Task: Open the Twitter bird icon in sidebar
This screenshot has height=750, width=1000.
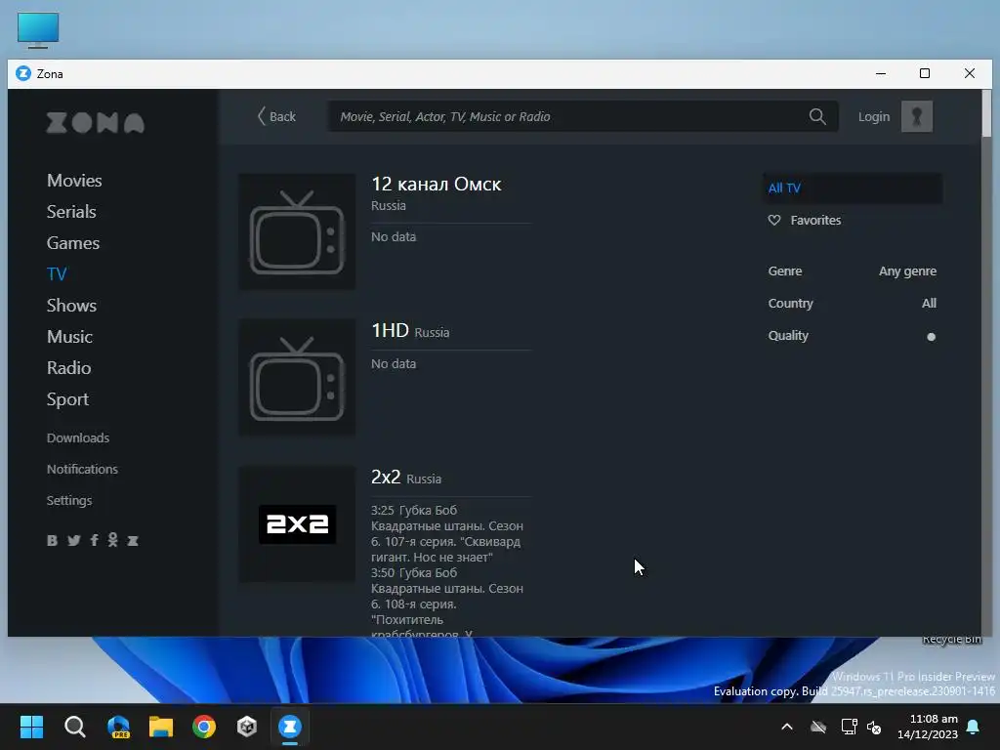Action: 74,540
